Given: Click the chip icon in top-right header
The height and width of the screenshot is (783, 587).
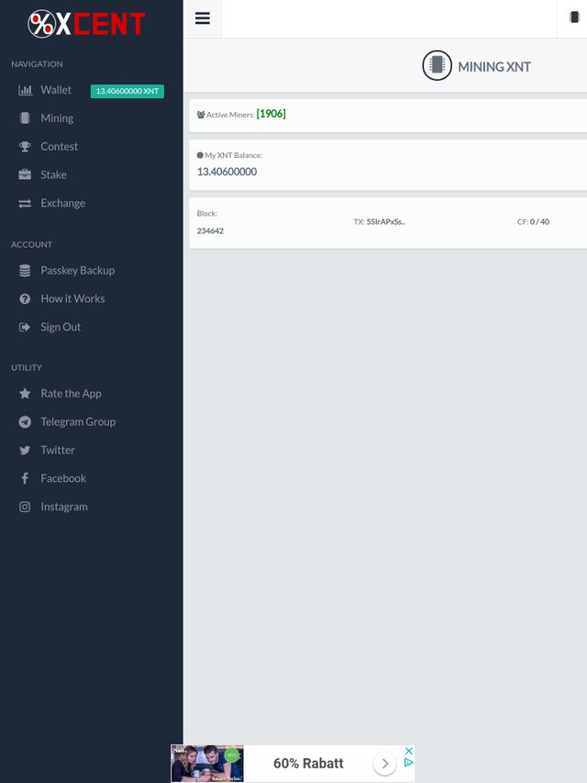Looking at the screenshot, I should [x=574, y=17].
